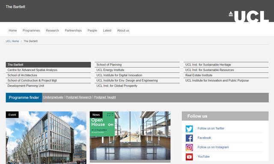Choose Undergraduate programme link
Screen dimensions: 274x164
[53, 97]
